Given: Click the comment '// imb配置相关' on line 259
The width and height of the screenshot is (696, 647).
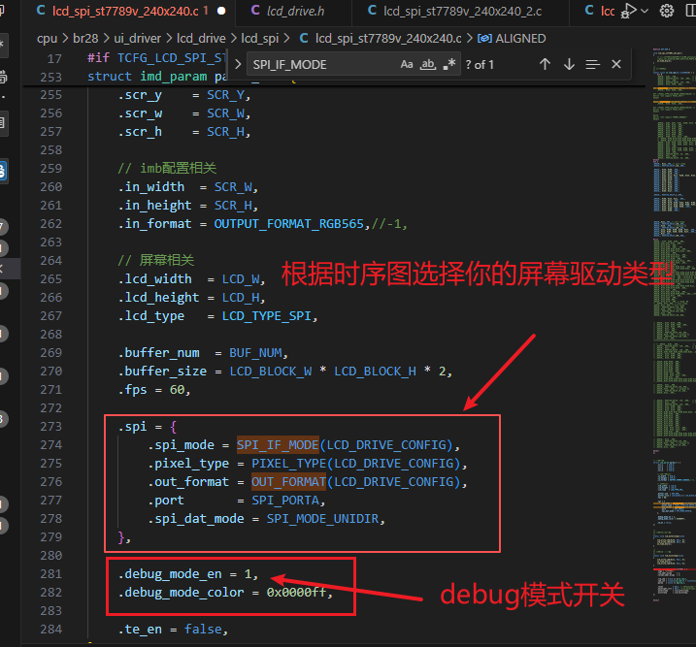Looking at the screenshot, I should (167, 169).
